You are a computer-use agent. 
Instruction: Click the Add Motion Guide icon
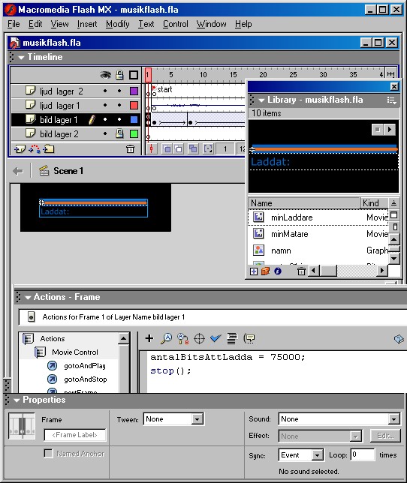click(35, 149)
